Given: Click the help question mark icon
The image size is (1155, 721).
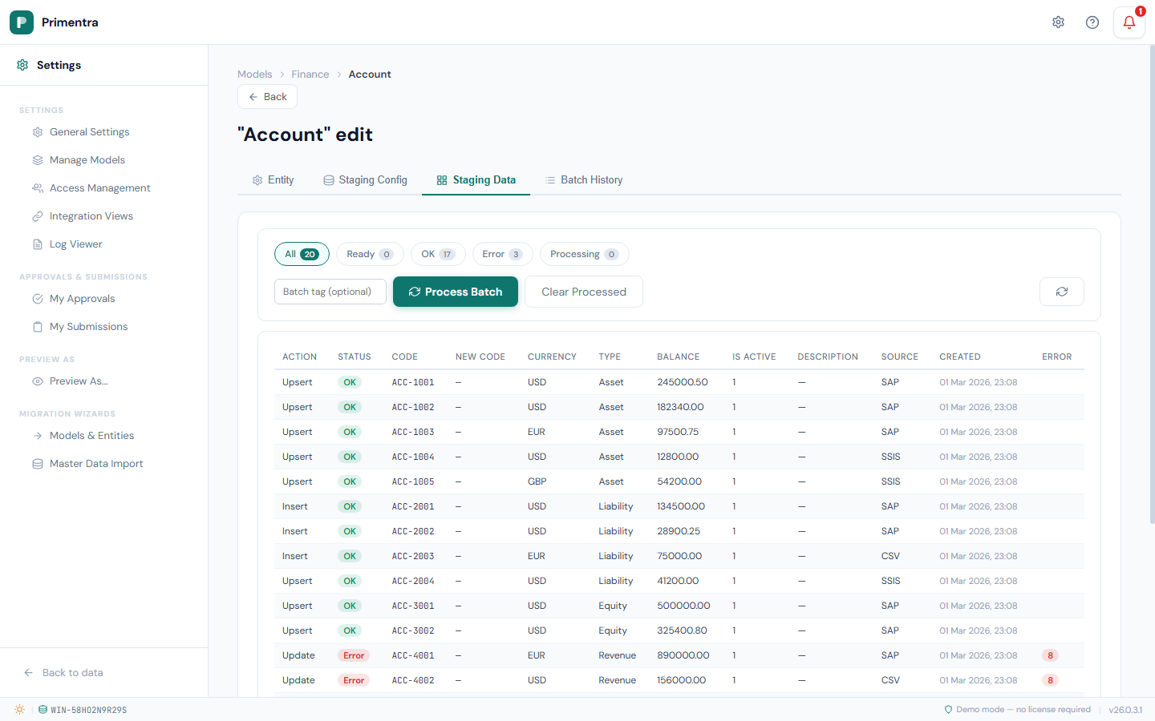Looking at the screenshot, I should [x=1092, y=22].
